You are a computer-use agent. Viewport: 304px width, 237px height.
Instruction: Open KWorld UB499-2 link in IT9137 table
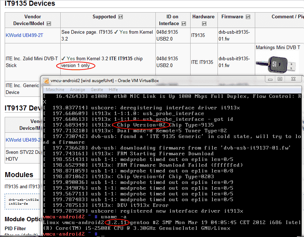(23, 140)
